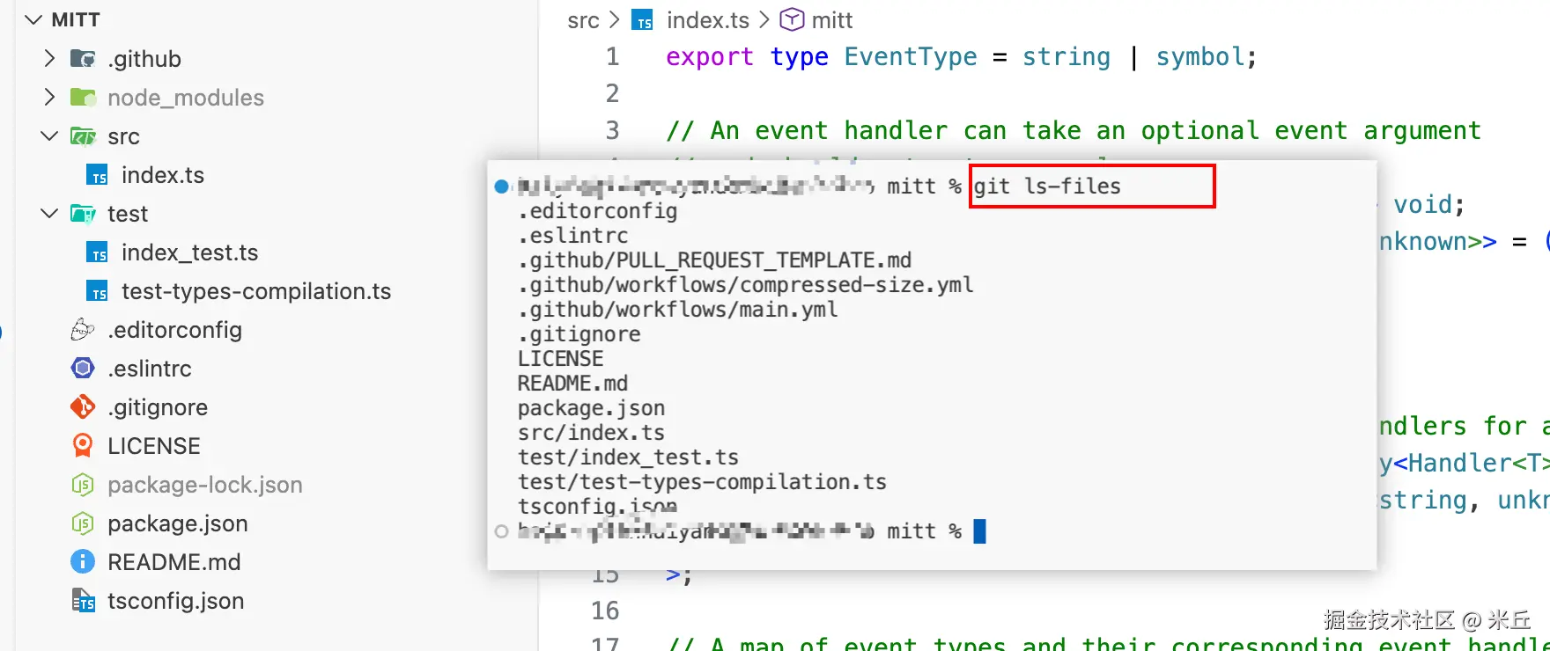
Task: Select the .github folder label
Action: click(144, 59)
